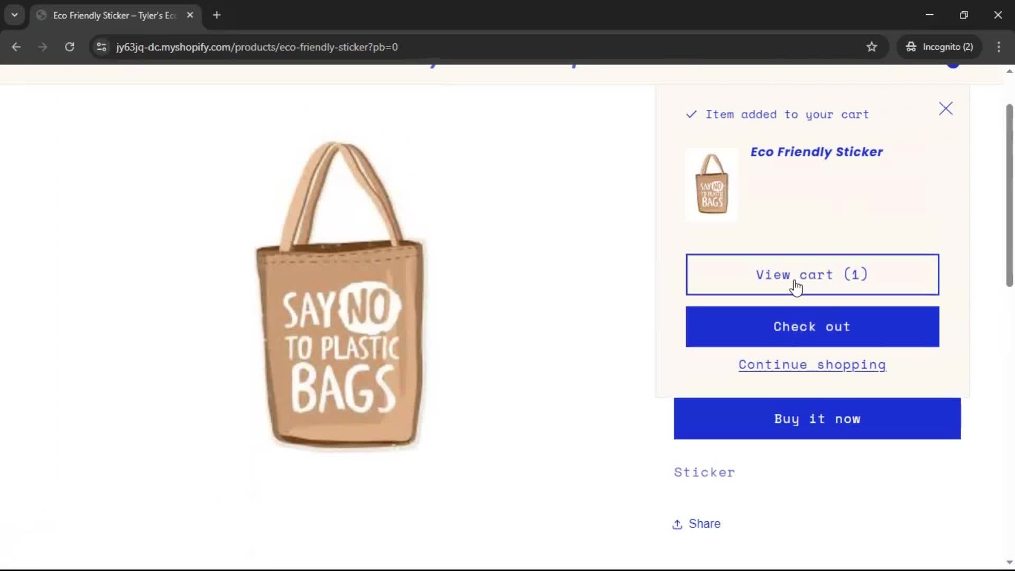The image size is (1015, 571).
Task: Open the Incognito (2) profile indicator
Action: [x=939, y=47]
